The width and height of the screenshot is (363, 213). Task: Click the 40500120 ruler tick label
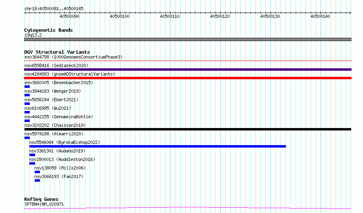click(220, 16)
